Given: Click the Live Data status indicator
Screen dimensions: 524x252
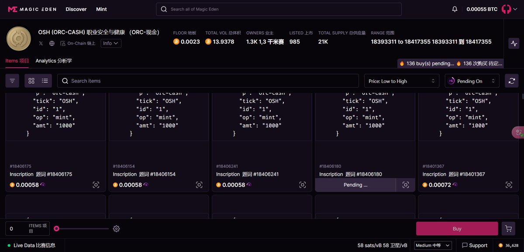Looking at the screenshot, I should (x=31, y=245).
